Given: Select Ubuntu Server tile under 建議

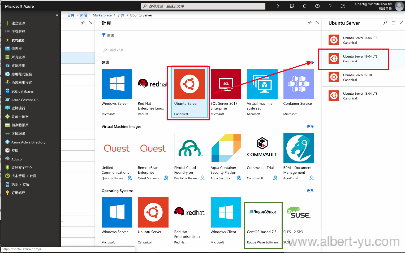Looking at the screenshot, I should click(x=189, y=92).
